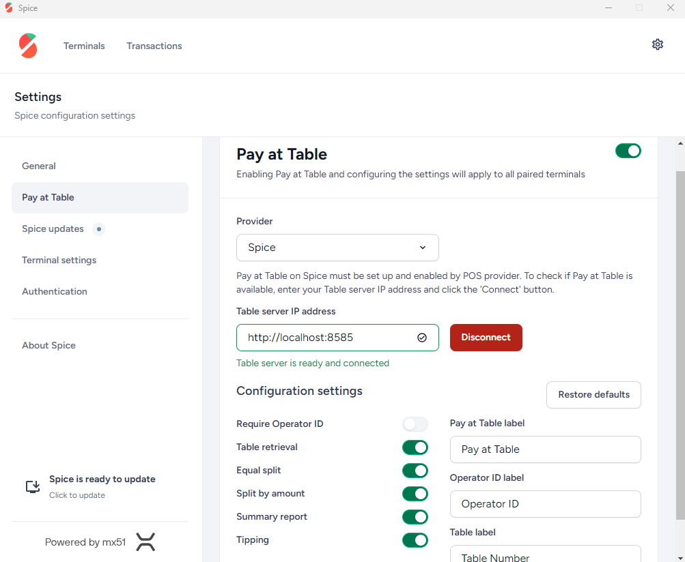The image size is (685, 562).
Task: Click the Operator ID label input
Action: point(545,504)
